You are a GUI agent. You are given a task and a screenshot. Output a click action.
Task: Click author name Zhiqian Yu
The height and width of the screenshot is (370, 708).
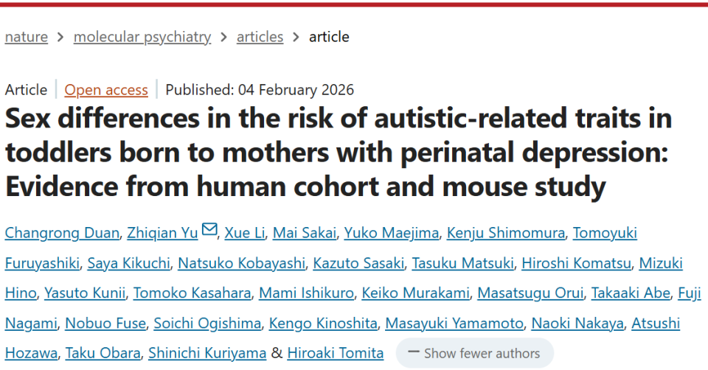pyautogui.click(x=162, y=234)
